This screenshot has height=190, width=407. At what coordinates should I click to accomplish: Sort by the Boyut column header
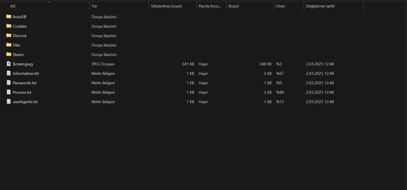pyautogui.click(x=234, y=6)
